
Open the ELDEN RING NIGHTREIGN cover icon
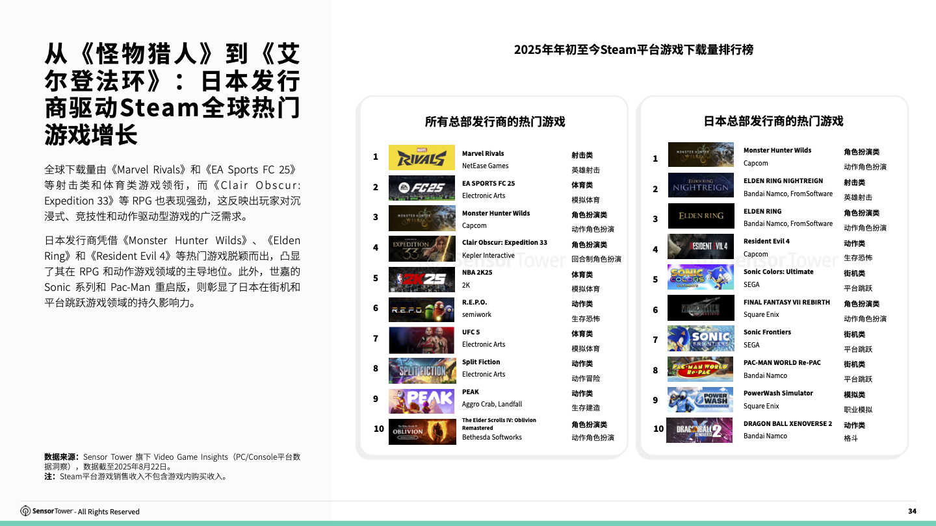pos(700,185)
